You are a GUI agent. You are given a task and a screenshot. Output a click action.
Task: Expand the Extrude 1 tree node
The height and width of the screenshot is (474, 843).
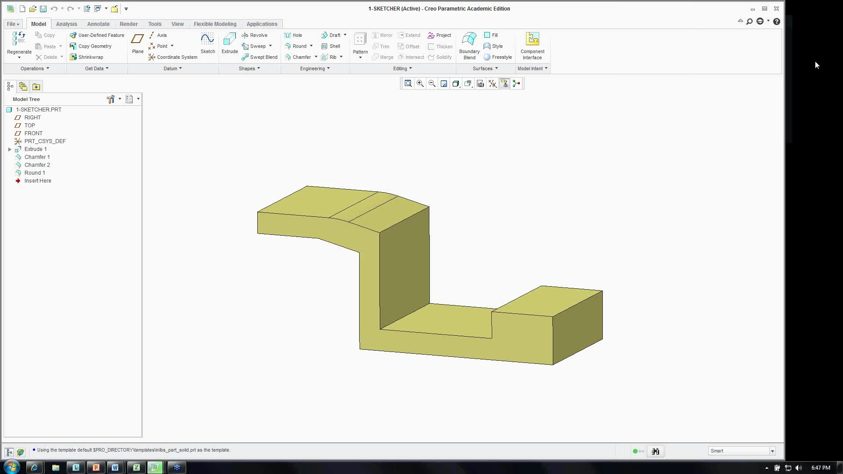10,149
